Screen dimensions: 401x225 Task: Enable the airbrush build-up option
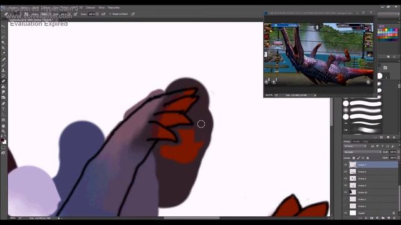pyautogui.click(x=103, y=14)
